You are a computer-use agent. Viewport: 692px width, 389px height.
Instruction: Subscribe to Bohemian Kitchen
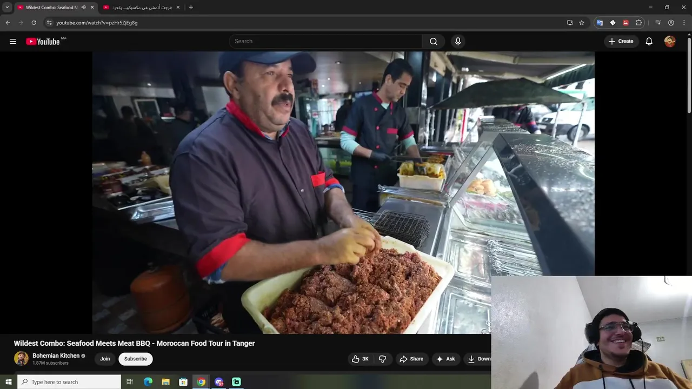(x=136, y=359)
